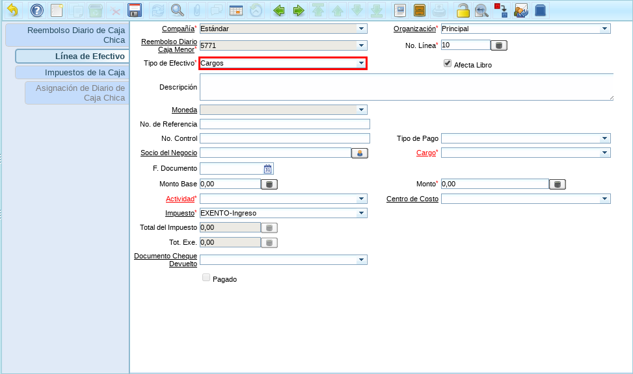Expand the Centro de Costo dropdown
Screen dimensions: 633x374
pyautogui.click(x=604, y=199)
